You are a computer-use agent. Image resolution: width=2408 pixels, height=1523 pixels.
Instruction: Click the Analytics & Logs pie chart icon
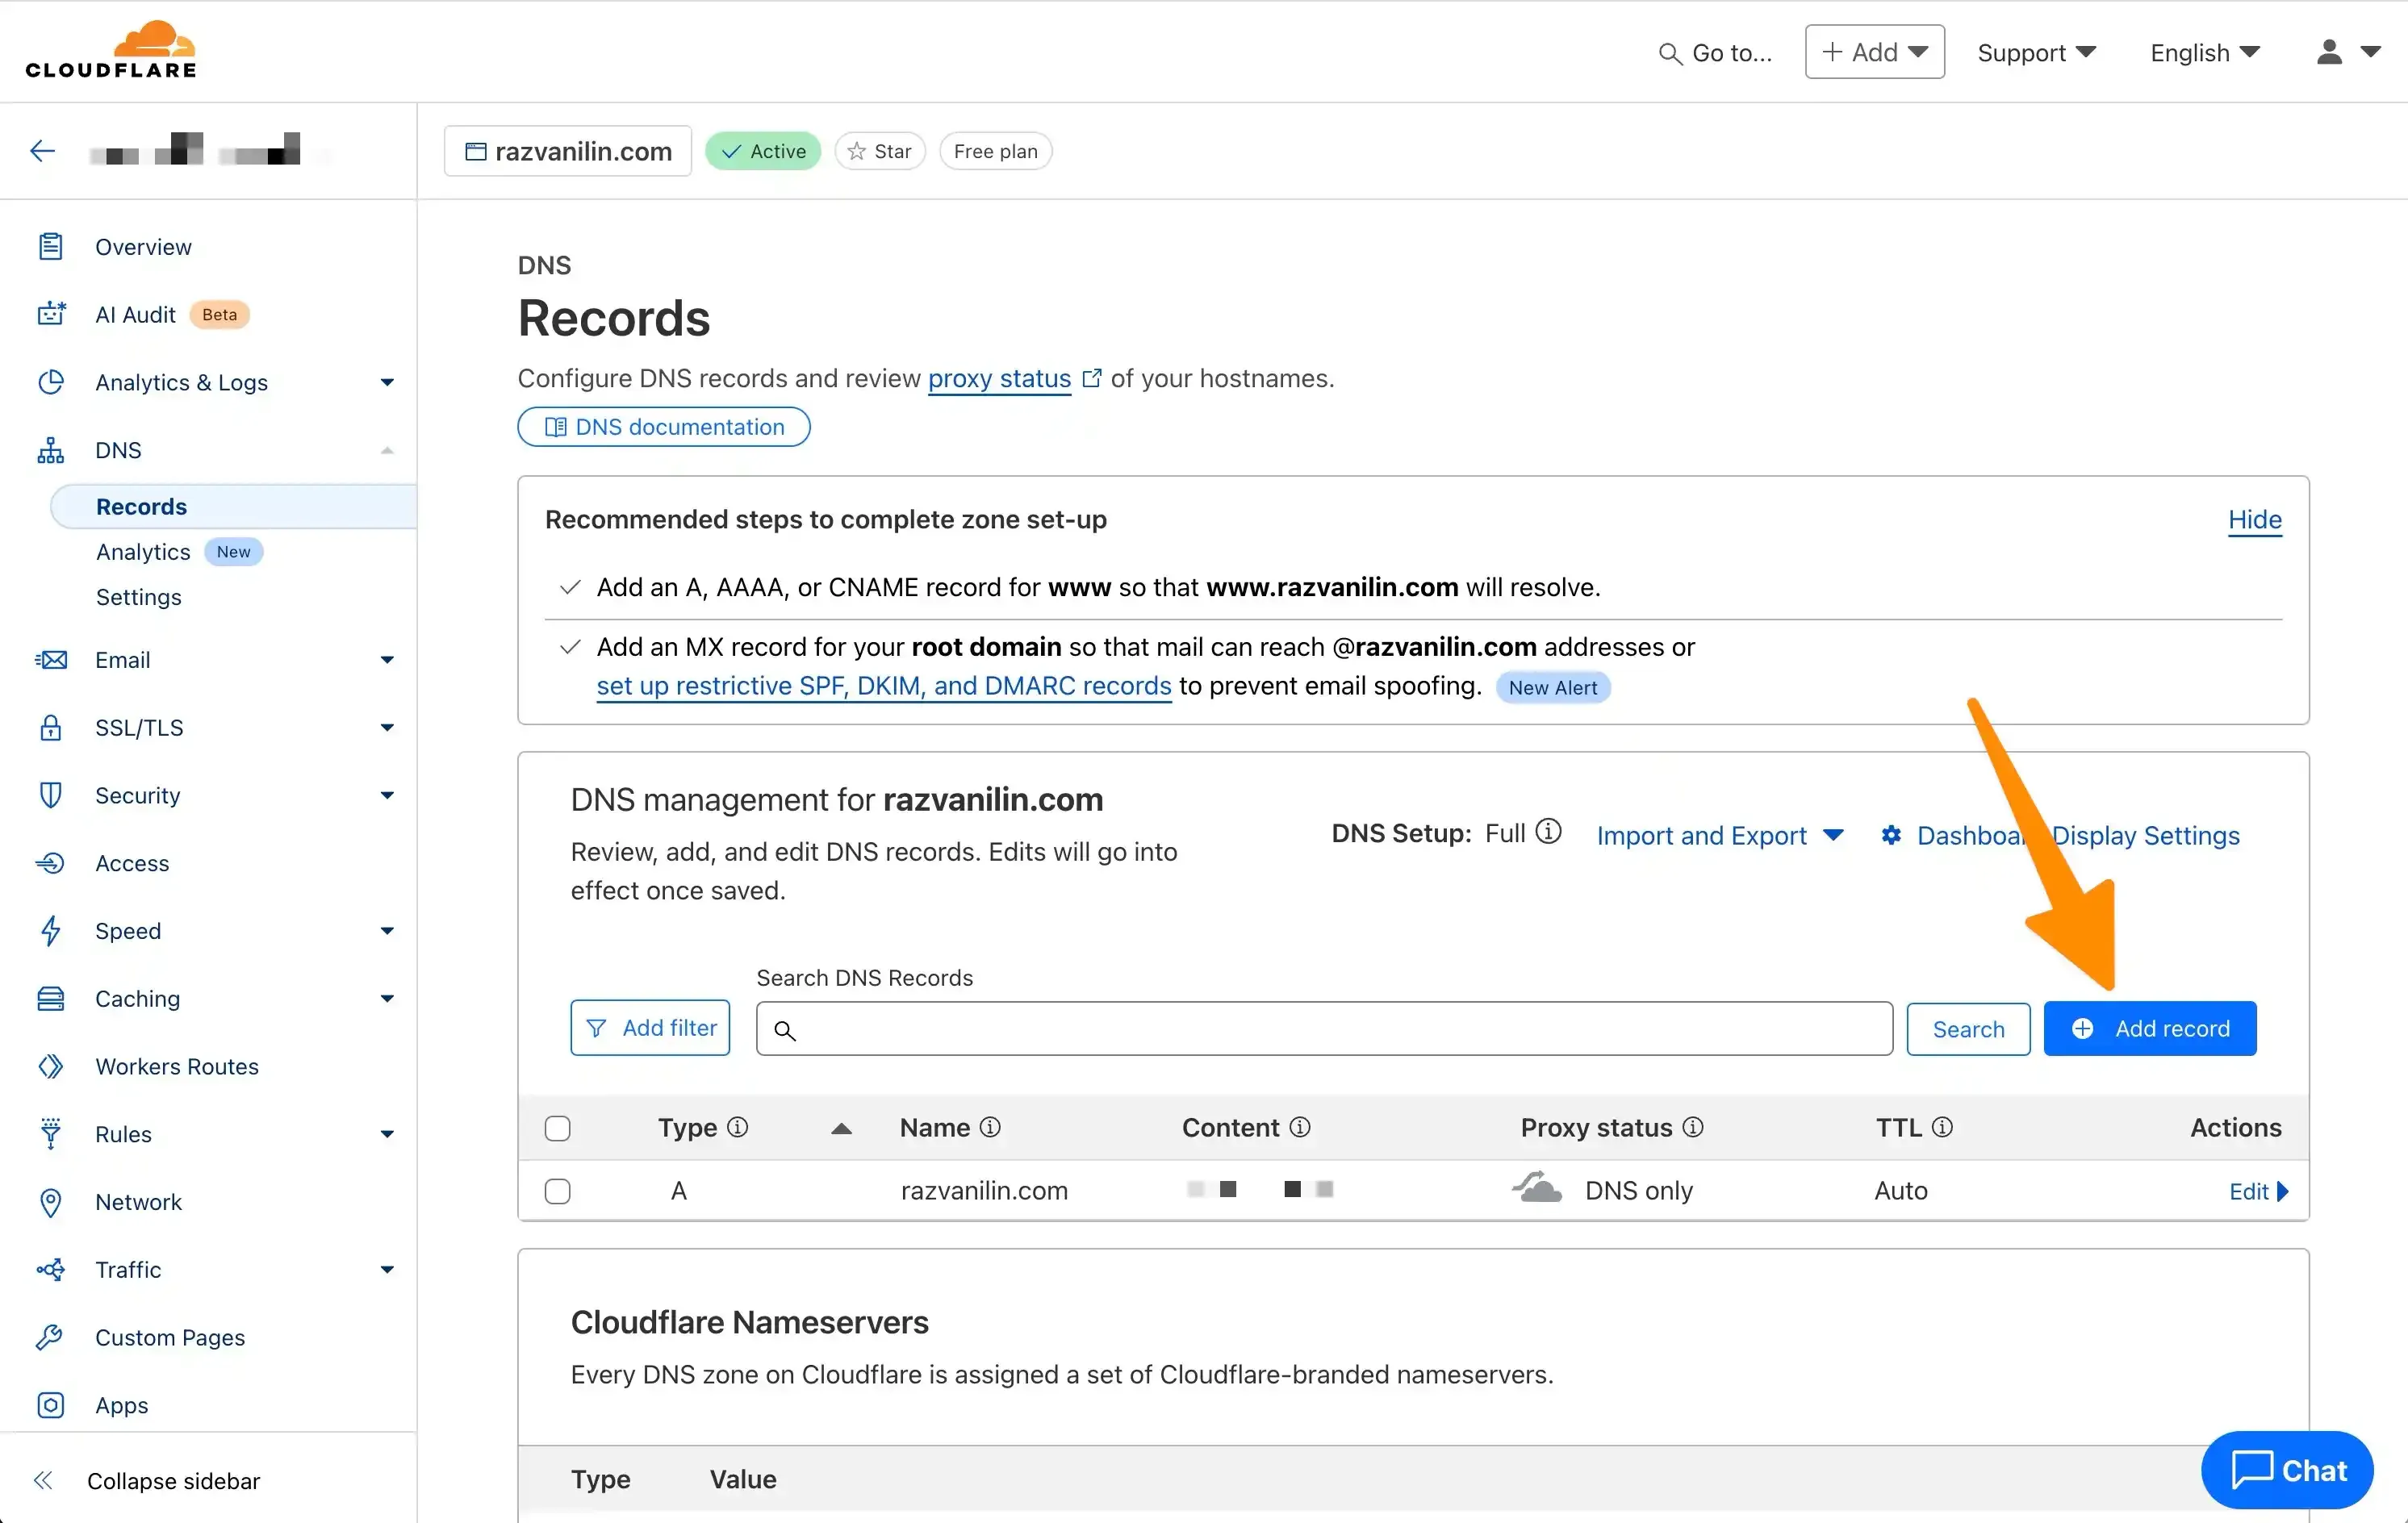(x=50, y=382)
